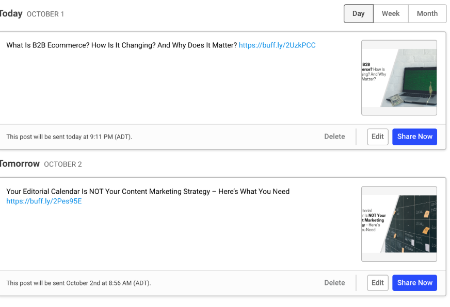
Task: Open the buff.ly/2Pes95E link
Action: [x=44, y=201]
